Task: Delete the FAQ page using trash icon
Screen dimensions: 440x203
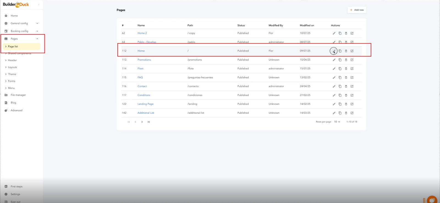Action: point(346,78)
